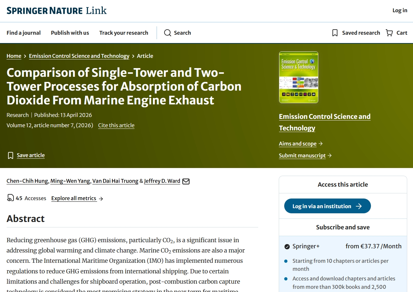The image size is (413, 292).
Task: Click the Springer+ checkmark bullet icon
Action: click(x=287, y=246)
